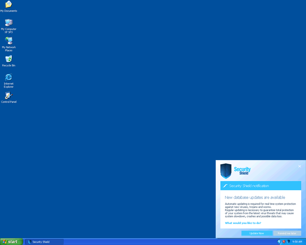Click the 'Security Shield notification' header bar
The image size is (306, 245).
(261, 186)
